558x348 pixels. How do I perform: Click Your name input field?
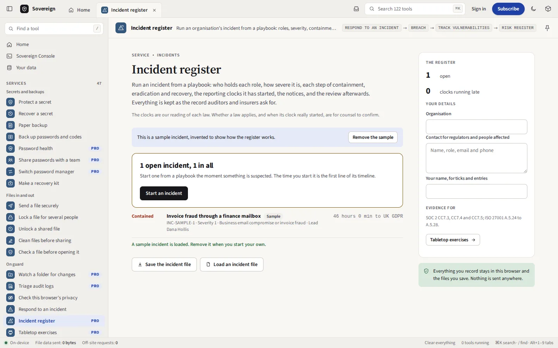coord(477,191)
